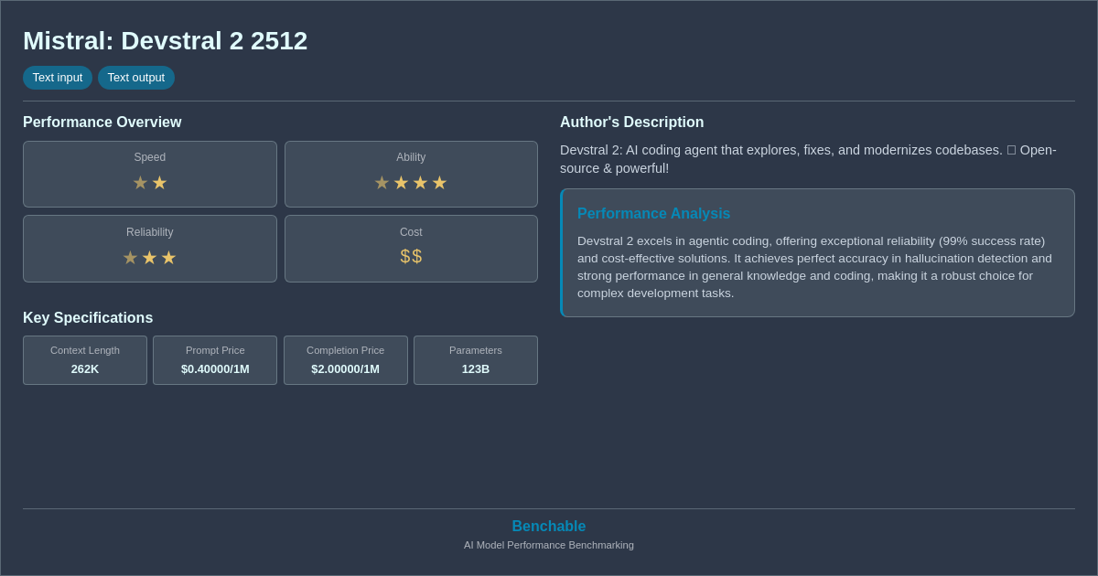Toggle the Text input badge
The width and height of the screenshot is (1098, 576).
point(58,78)
